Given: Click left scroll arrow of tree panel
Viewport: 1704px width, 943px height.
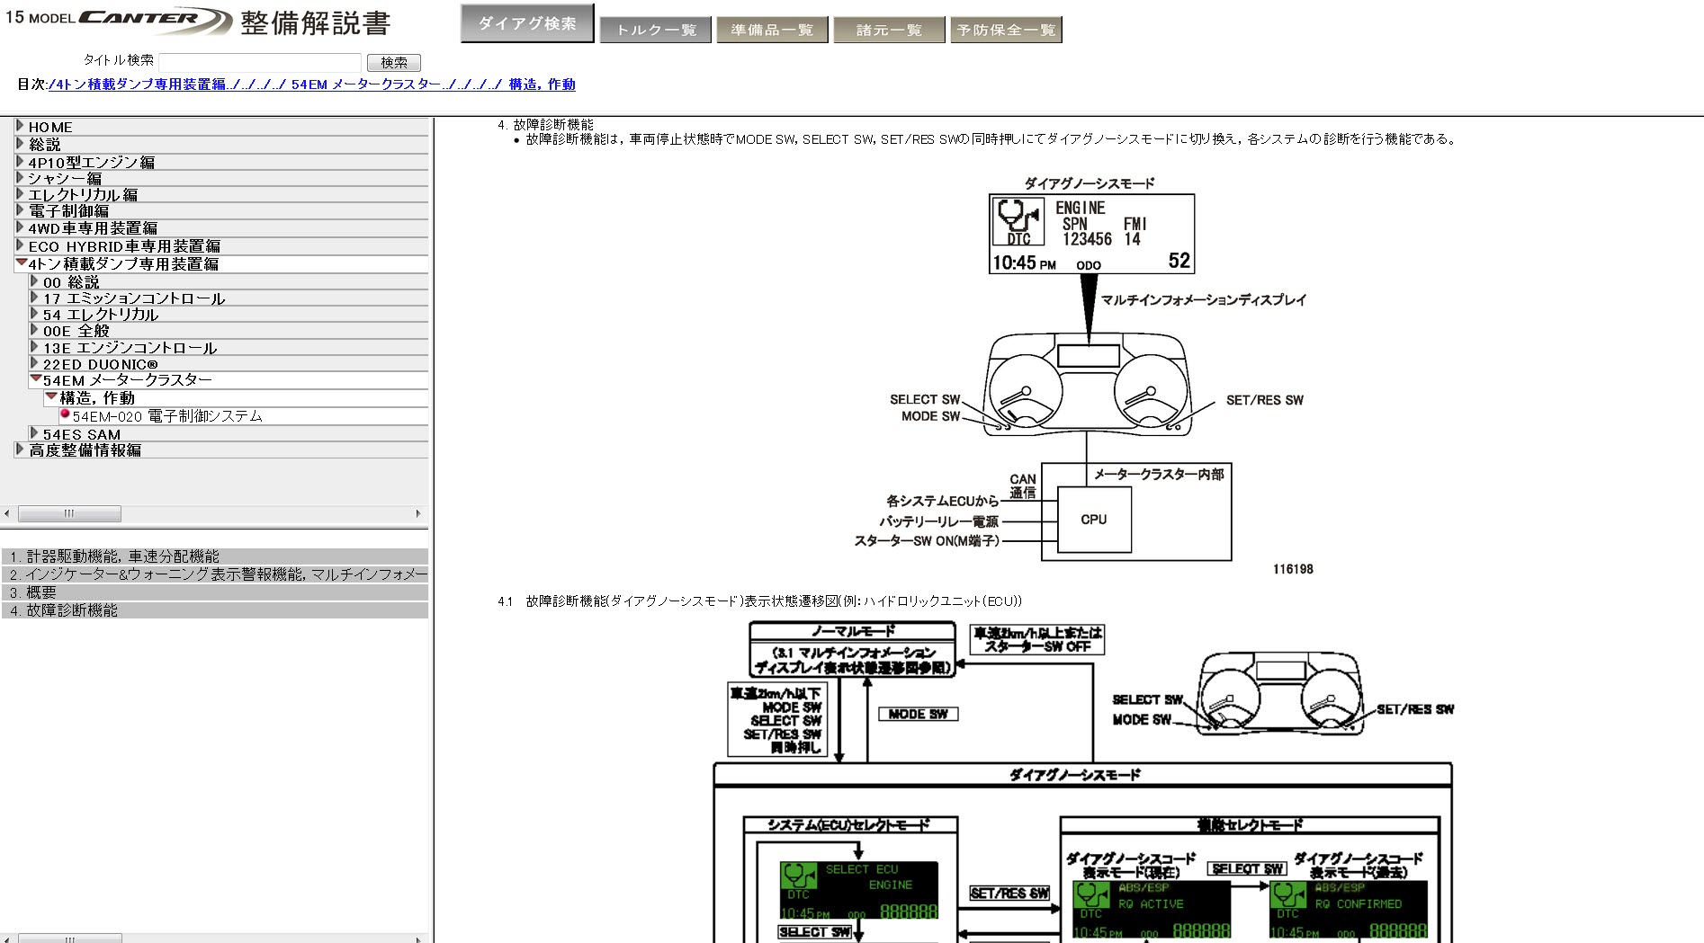Looking at the screenshot, I should [7, 514].
